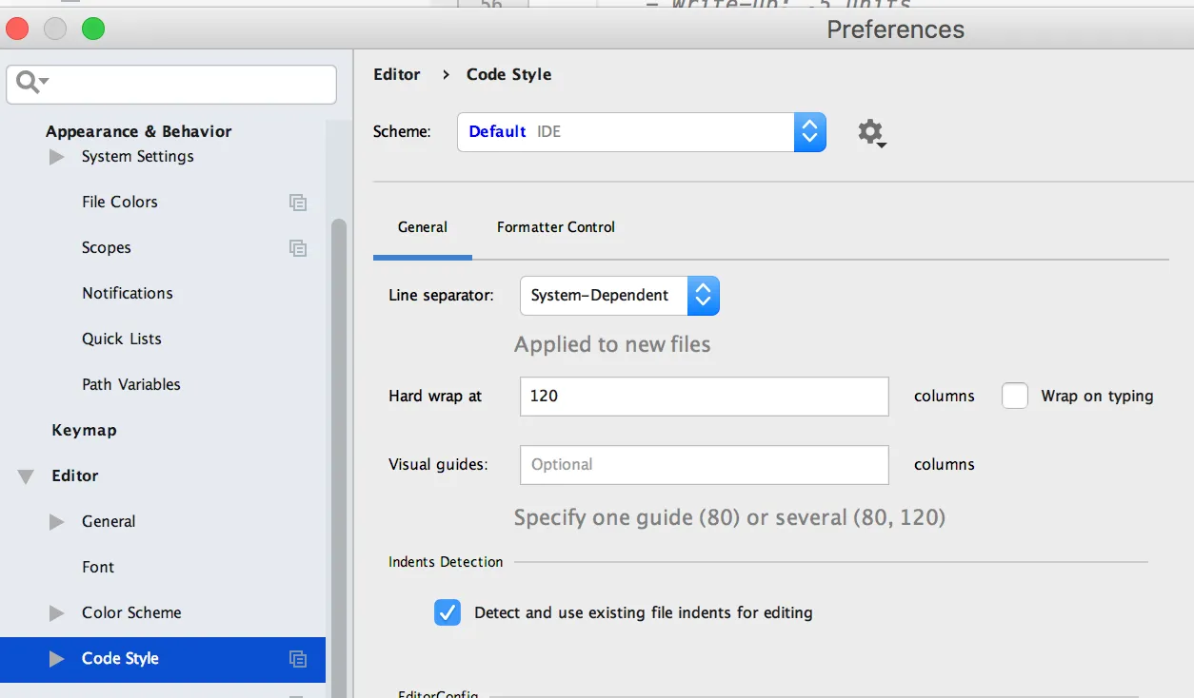Viewport: 1194px width, 698px height.
Task: Open Keymap settings
Action: (84, 431)
